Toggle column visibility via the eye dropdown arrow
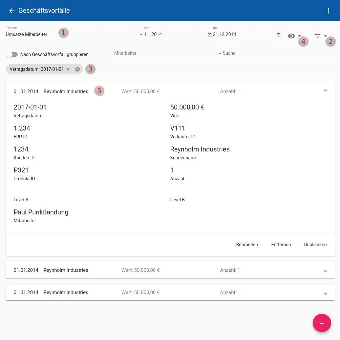Screen dimensions: 340x340 pyautogui.click(x=299, y=37)
